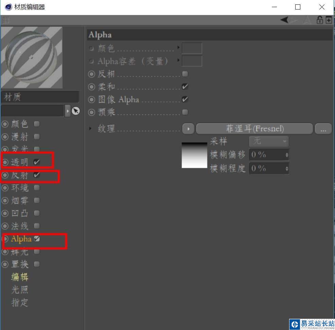The height and width of the screenshot is (330, 335).
Task: Select the 颜色 channel label
Action: [x=20, y=124]
